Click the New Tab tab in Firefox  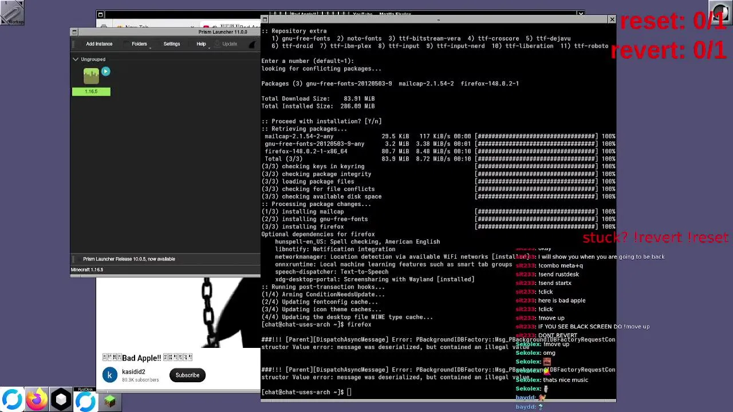[x=137, y=27]
